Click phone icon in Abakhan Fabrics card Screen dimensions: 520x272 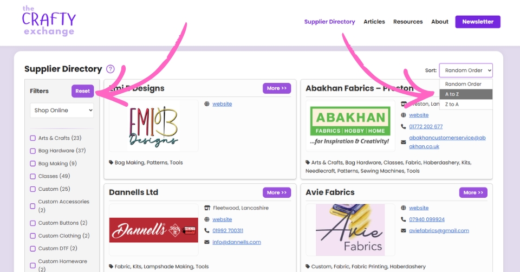404,127
